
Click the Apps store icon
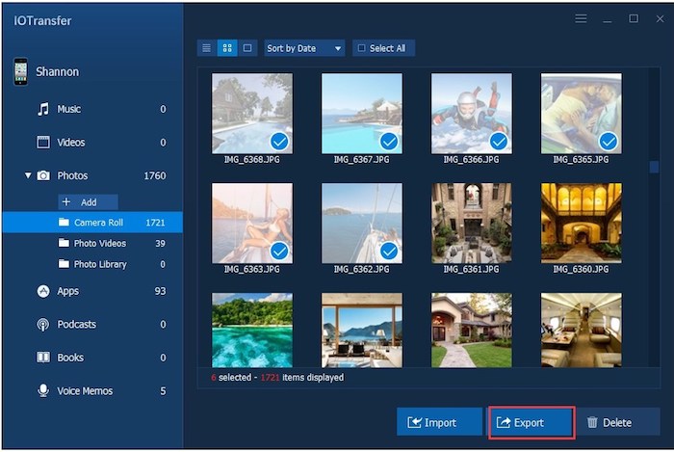click(x=43, y=291)
